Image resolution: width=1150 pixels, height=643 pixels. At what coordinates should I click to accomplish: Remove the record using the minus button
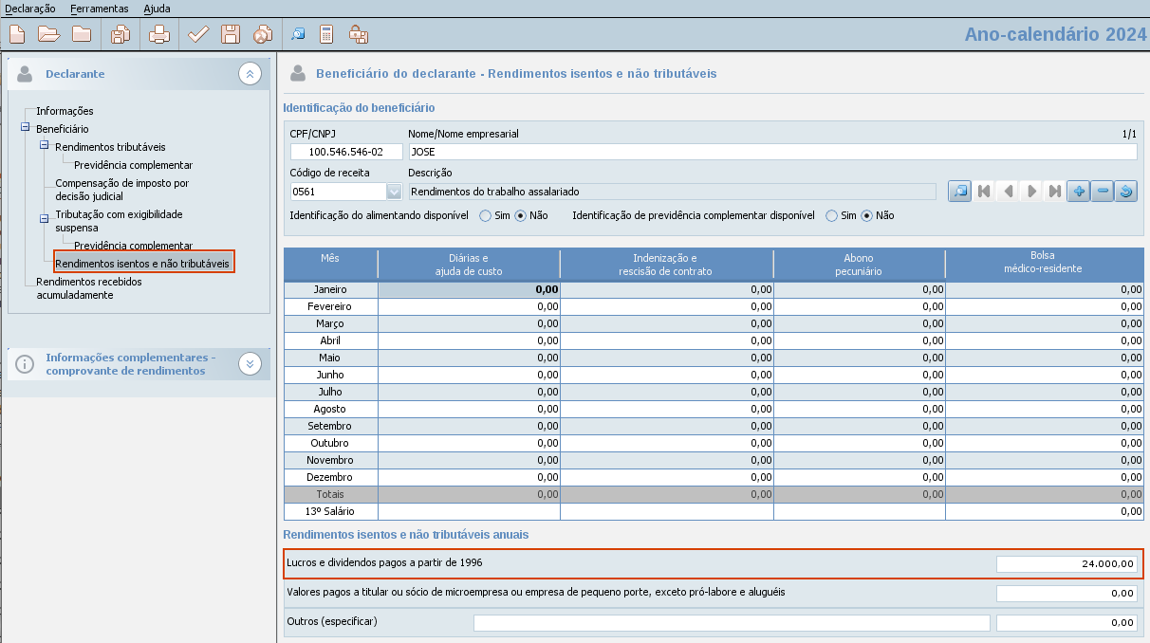(x=1102, y=192)
